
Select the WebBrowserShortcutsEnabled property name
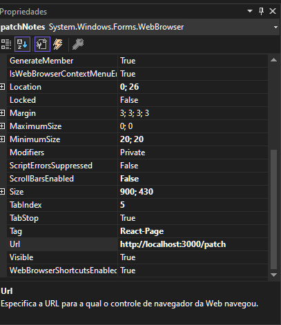point(62,270)
